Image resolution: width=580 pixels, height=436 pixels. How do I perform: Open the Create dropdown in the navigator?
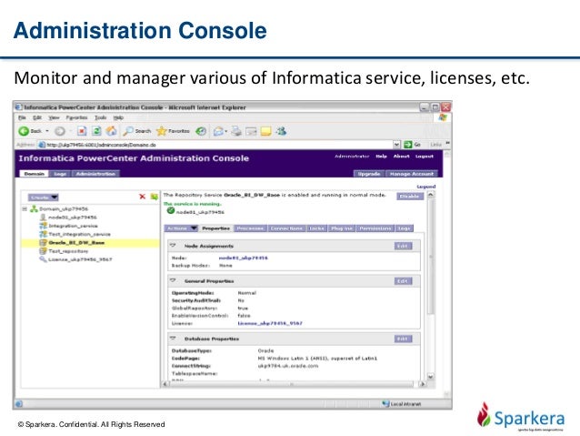click(44, 198)
